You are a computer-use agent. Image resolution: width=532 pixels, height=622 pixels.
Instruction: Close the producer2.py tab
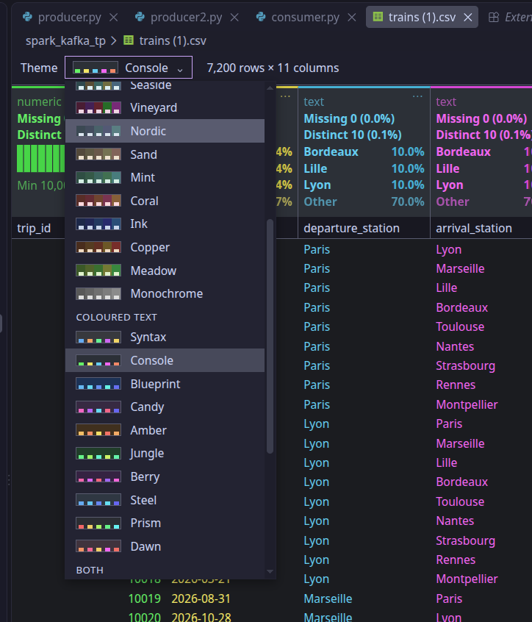[x=234, y=18]
